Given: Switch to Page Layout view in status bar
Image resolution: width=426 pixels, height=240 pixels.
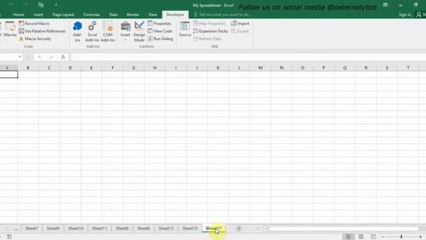Looking at the screenshot, I should tap(361, 237).
